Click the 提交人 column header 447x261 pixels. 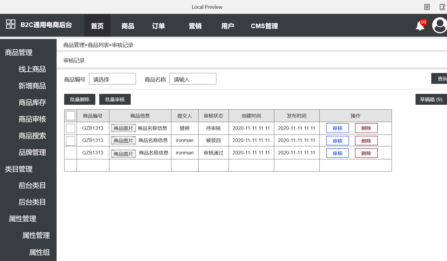pos(185,116)
